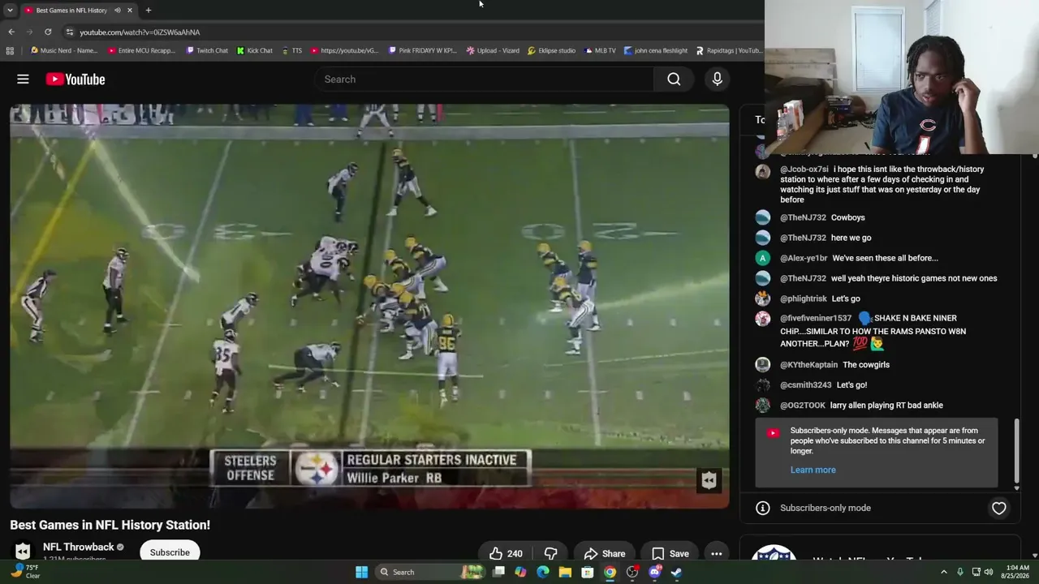Go back with browser back arrow
This screenshot has width=1039, height=584.
click(x=11, y=32)
